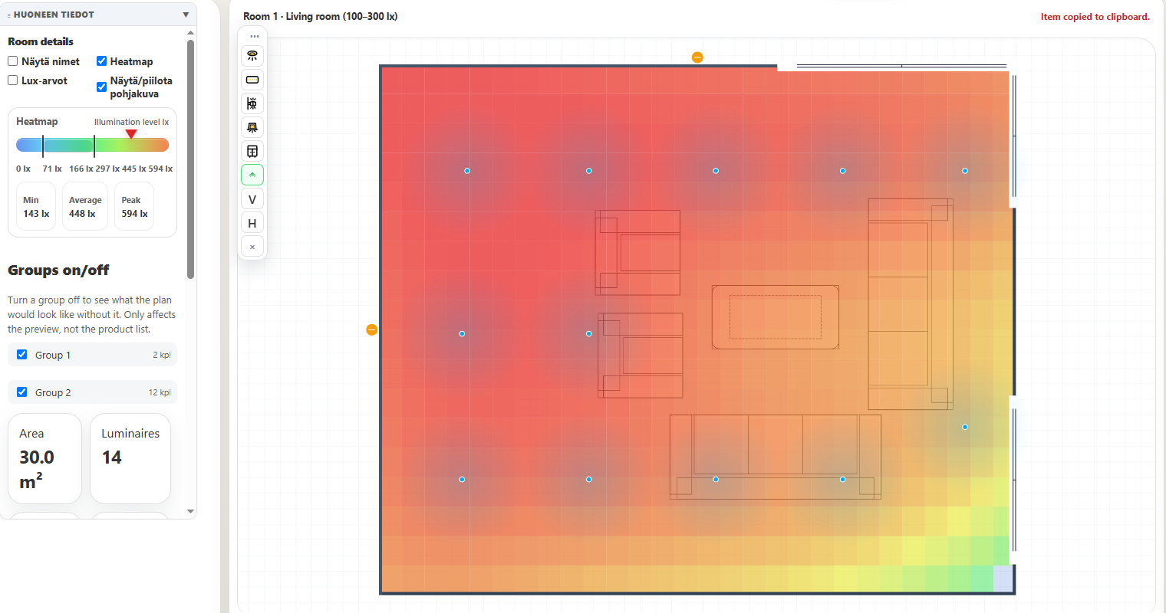
Task: Select the cabinet furniture tool icon
Action: tap(252, 151)
